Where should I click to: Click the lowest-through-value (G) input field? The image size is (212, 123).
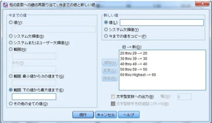34,83
